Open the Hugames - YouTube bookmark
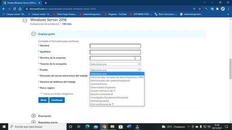Image resolution: width=232 pixels, height=130 pixels. pos(116,14)
